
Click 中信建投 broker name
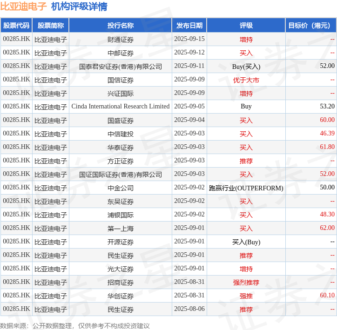pos(121,134)
